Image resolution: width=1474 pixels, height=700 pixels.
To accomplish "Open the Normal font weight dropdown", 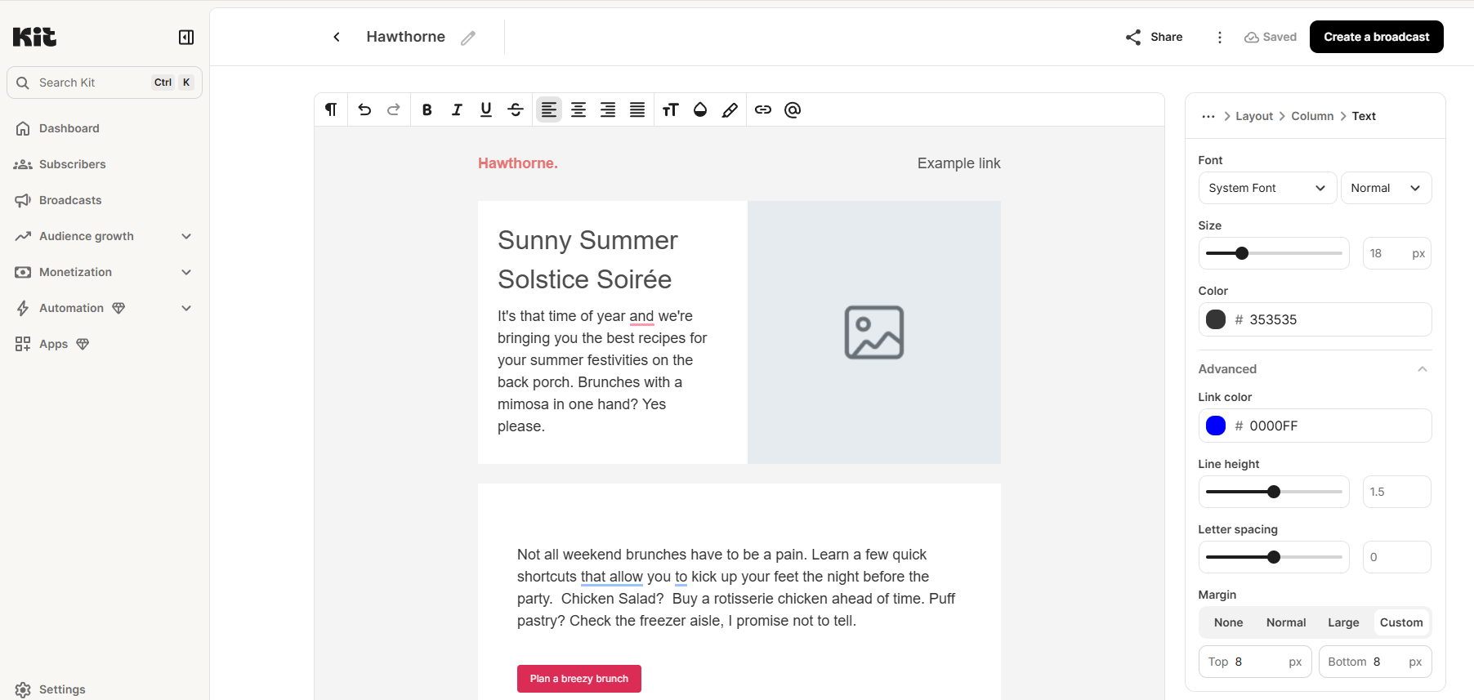I will click(x=1386, y=188).
